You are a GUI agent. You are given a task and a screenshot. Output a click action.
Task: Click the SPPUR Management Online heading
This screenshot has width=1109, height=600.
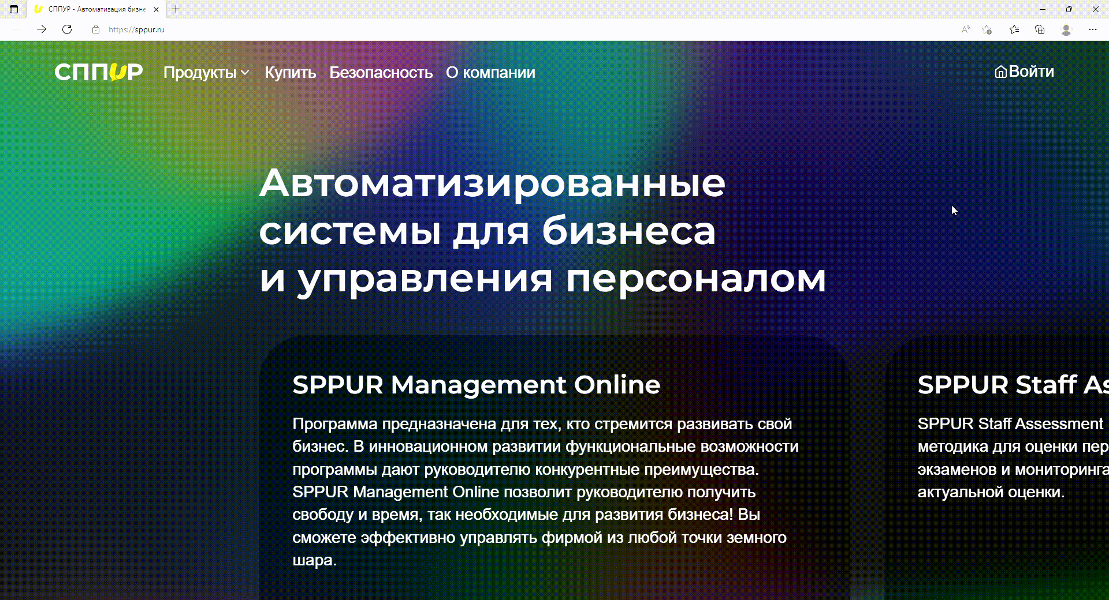(x=476, y=385)
